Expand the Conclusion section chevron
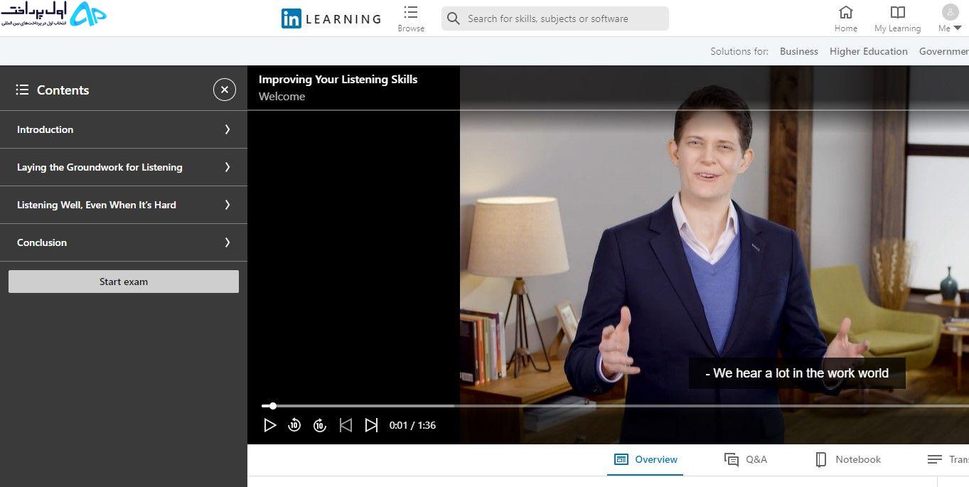 (x=227, y=242)
